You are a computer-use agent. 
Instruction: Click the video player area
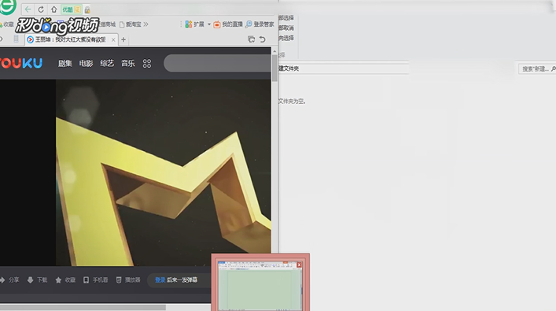click(163, 172)
